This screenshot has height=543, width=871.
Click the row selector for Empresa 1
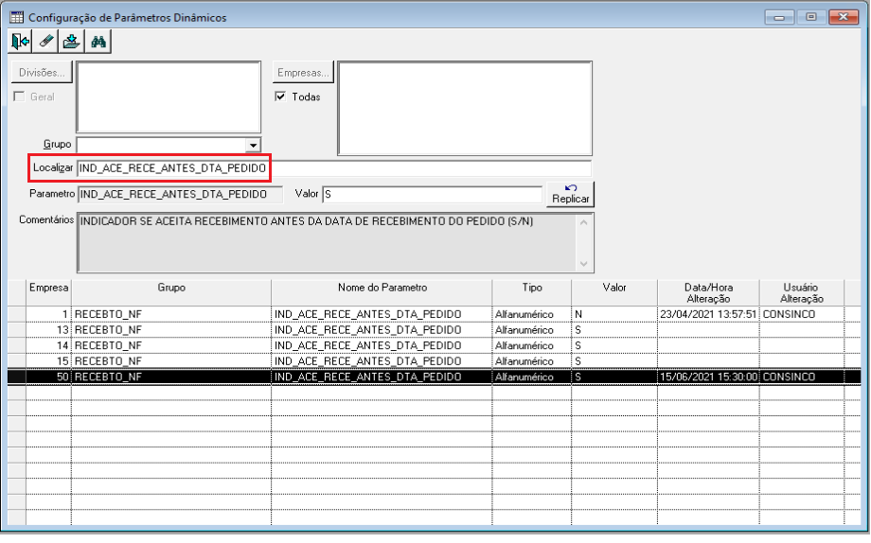tap(17, 314)
